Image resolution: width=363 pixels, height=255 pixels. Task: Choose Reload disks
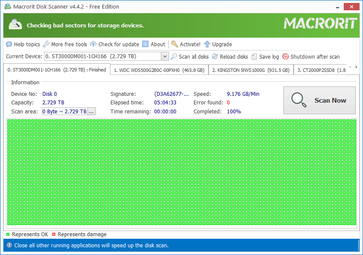(x=234, y=57)
